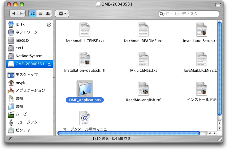
Task: Select the ムービー sidebar item
Action: tap(22, 114)
